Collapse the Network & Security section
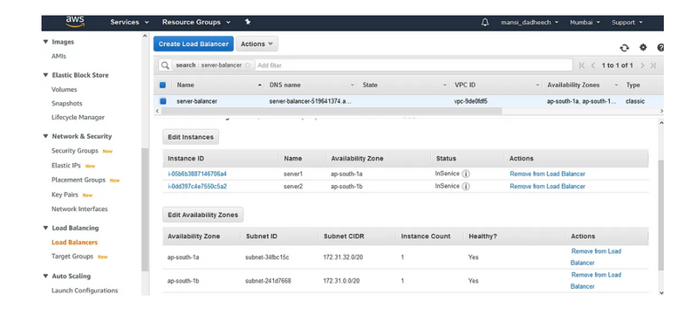The width and height of the screenshot is (698, 315). pos(45,136)
